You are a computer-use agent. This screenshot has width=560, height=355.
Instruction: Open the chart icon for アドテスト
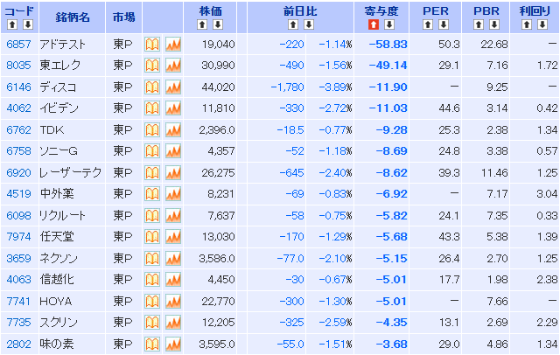pyautogui.click(x=172, y=44)
